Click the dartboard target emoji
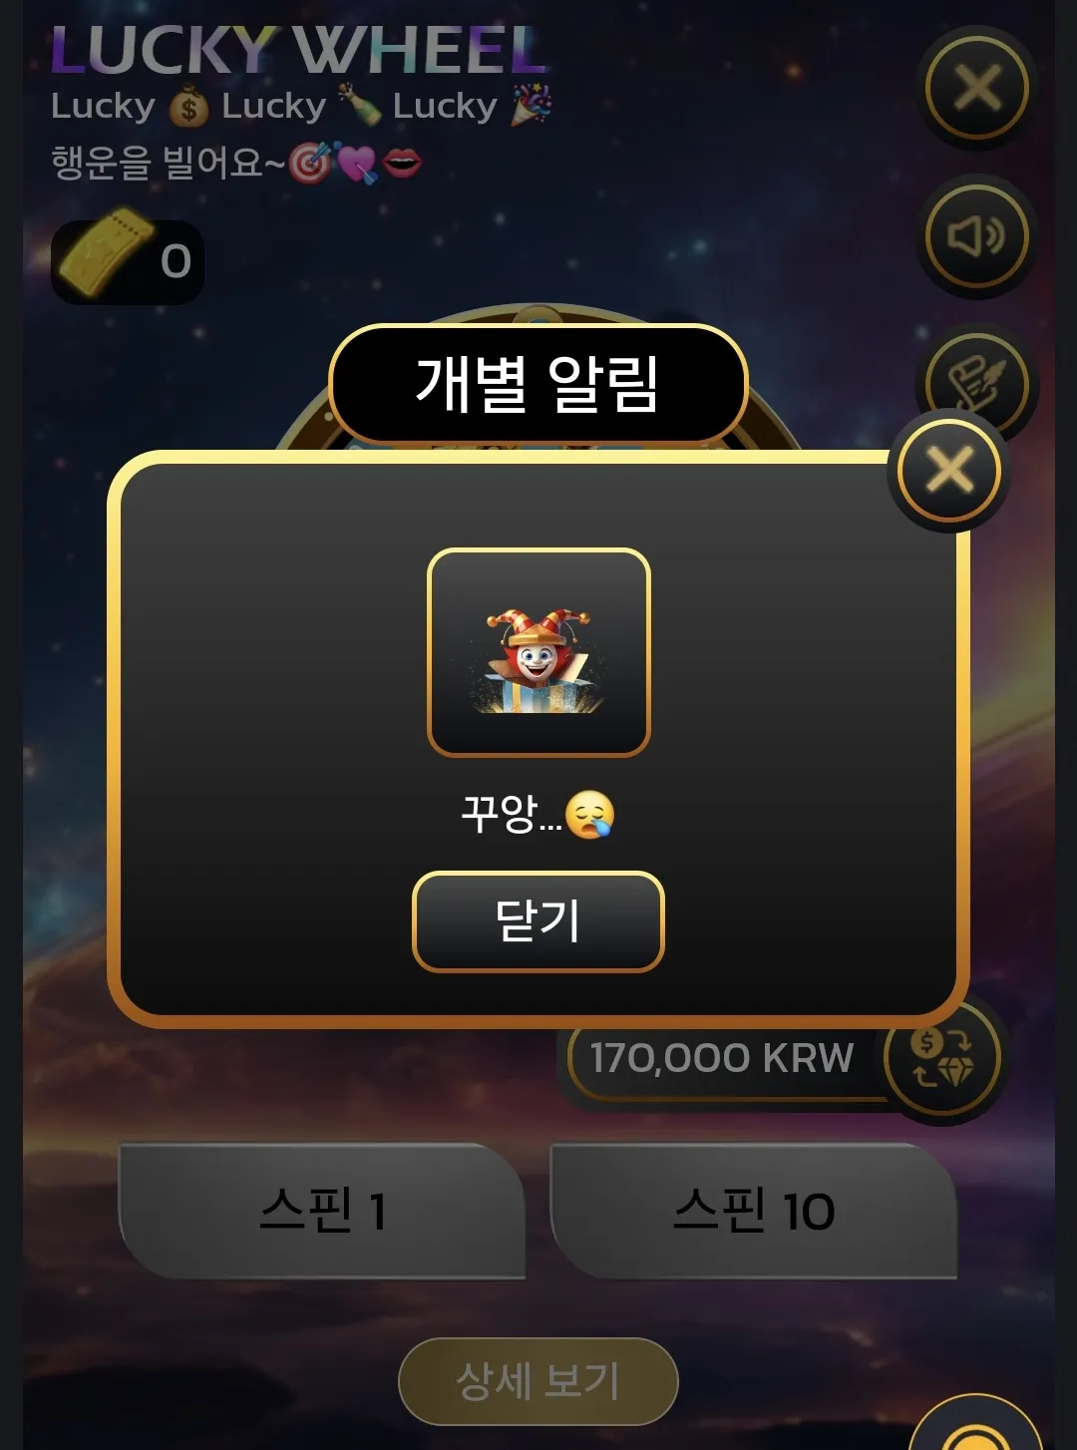 (x=309, y=164)
